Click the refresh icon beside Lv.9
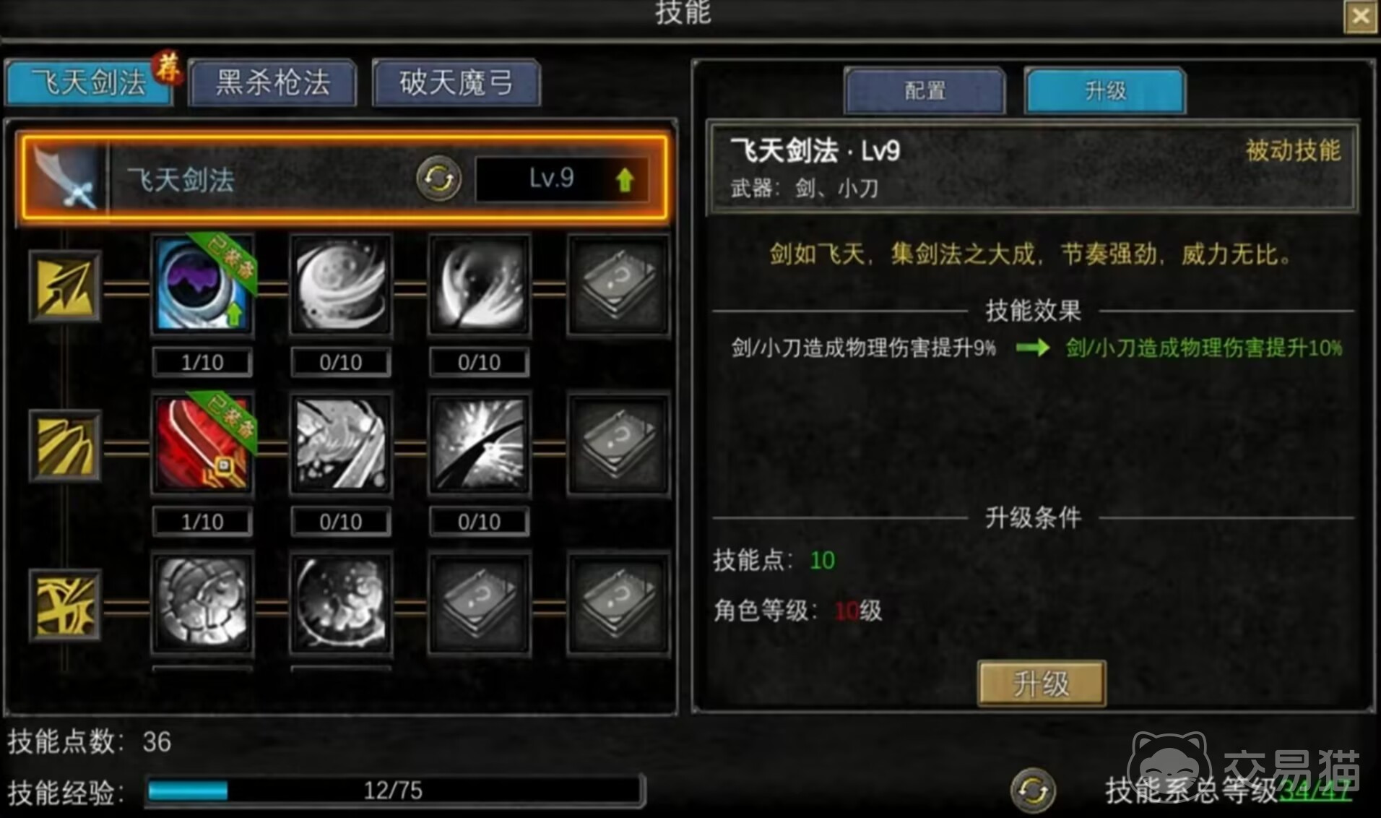1381x818 pixels. (x=438, y=178)
